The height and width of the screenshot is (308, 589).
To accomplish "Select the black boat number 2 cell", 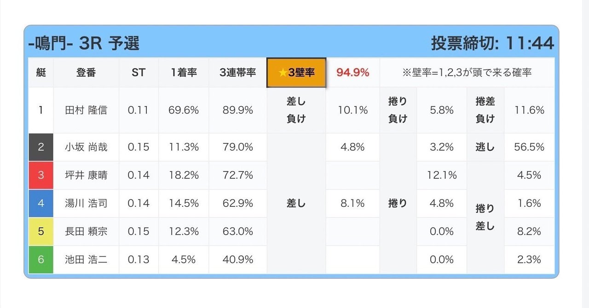I will pyautogui.click(x=41, y=147).
